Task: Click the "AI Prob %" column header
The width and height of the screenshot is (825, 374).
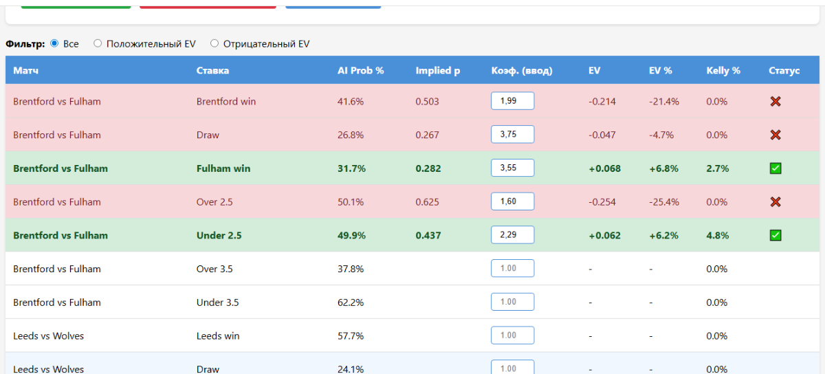Action: click(x=360, y=71)
